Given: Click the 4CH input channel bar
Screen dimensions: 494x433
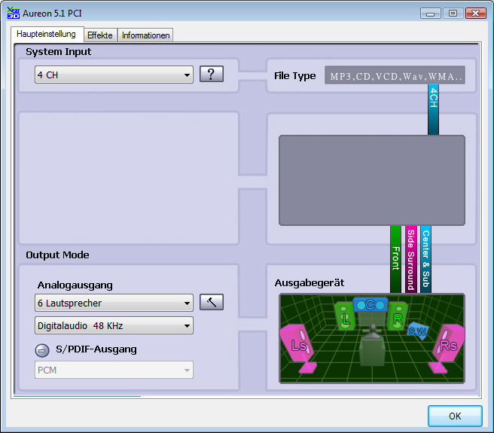Looking at the screenshot, I should 434,110.
